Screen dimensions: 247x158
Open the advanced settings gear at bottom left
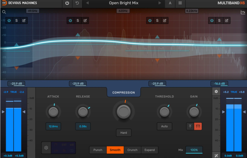tap(46, 148)
